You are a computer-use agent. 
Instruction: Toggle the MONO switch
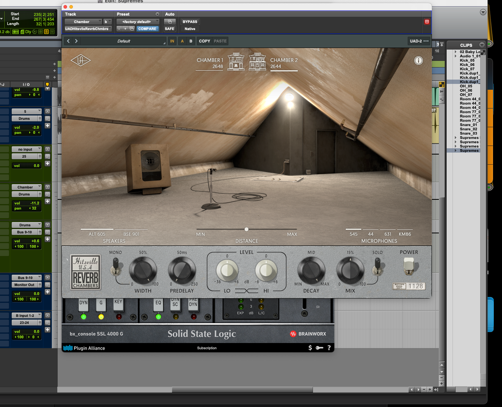pyautogui.click(x=116, y=268)
